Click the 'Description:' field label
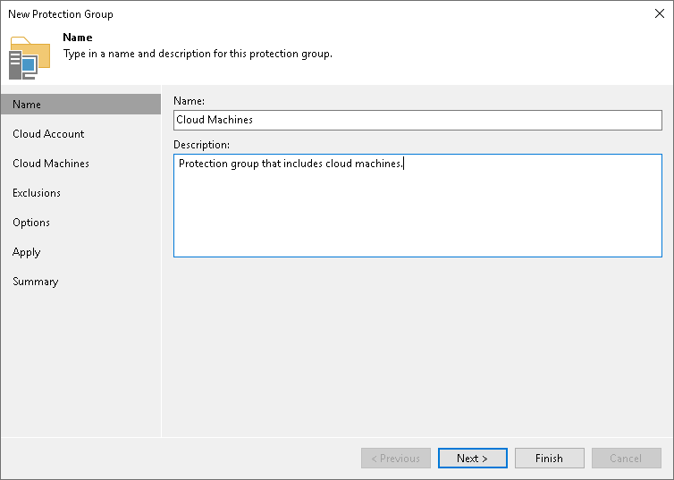 201,145
